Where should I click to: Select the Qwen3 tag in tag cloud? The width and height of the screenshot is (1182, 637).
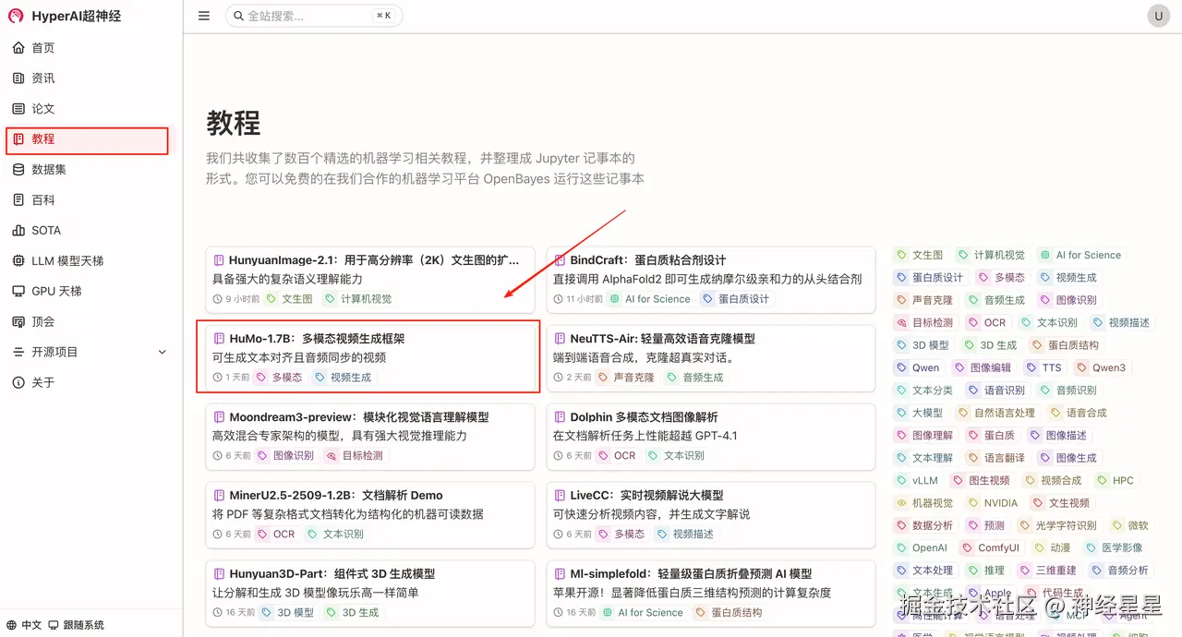(1101, 367)
